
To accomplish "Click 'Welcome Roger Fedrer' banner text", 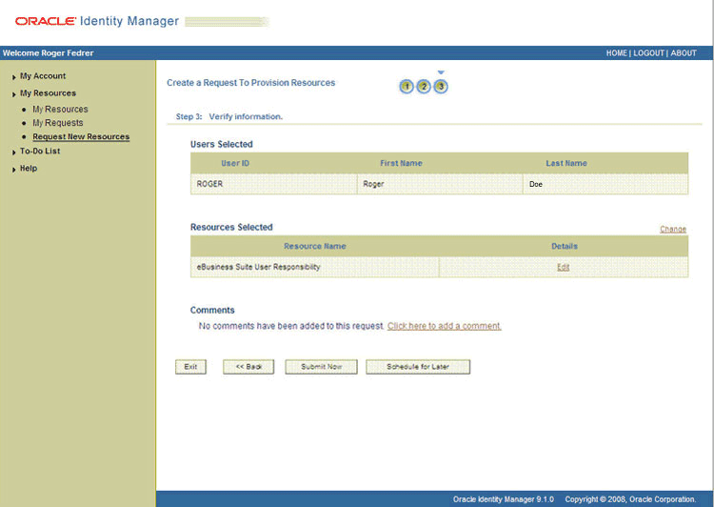I will [48, 52].
